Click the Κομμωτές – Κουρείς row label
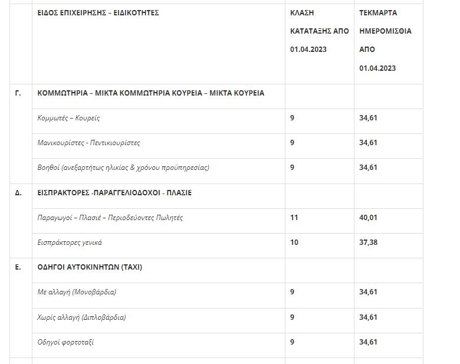Viewport: 460px width, 364px height. tap(68, 118)
